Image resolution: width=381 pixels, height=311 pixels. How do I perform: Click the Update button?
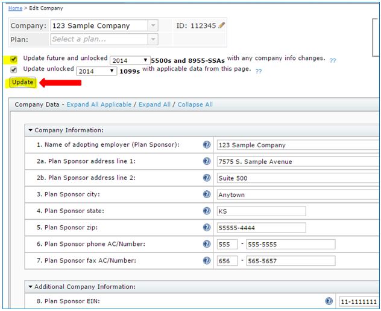coord(22,82)
